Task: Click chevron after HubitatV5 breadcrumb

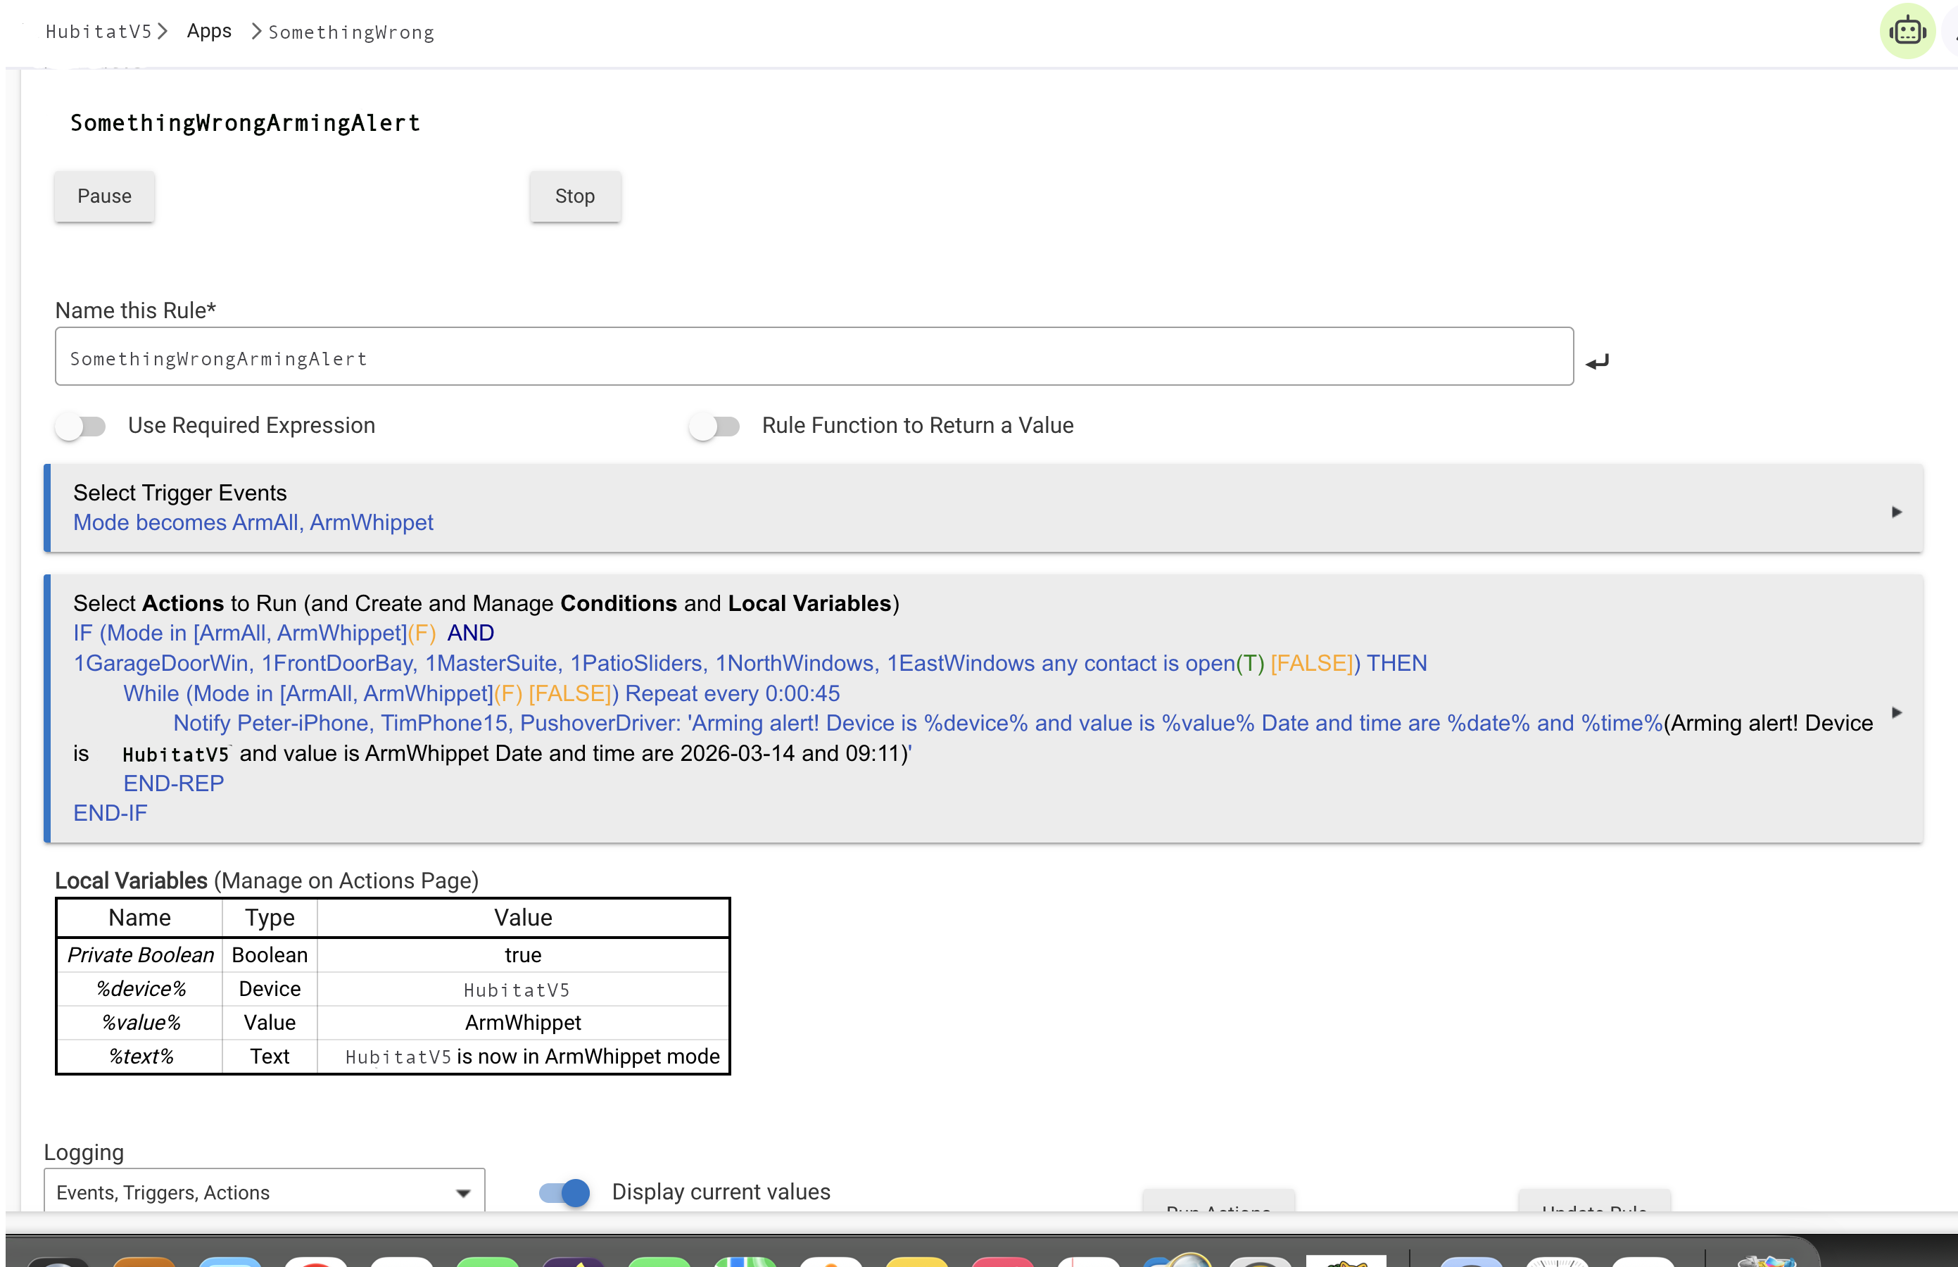Action: point(163,31)
